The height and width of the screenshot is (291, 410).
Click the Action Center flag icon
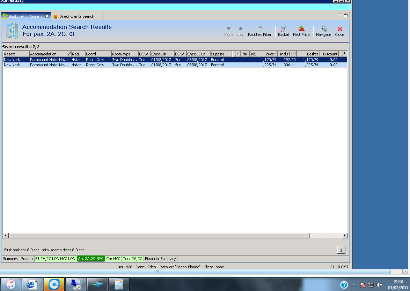[x=362, y=285]
